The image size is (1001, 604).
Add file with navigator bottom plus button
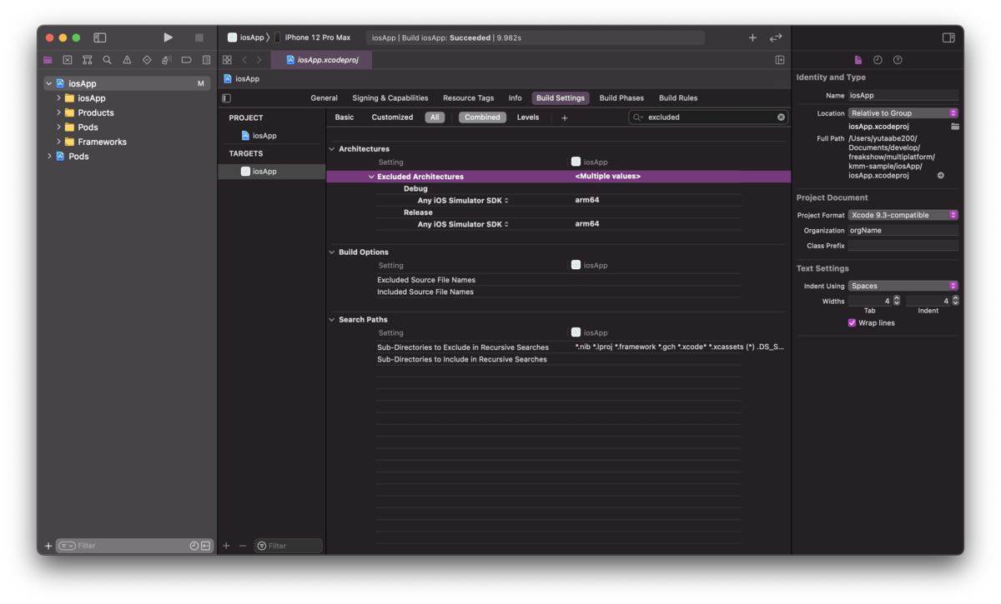(48, 546)
